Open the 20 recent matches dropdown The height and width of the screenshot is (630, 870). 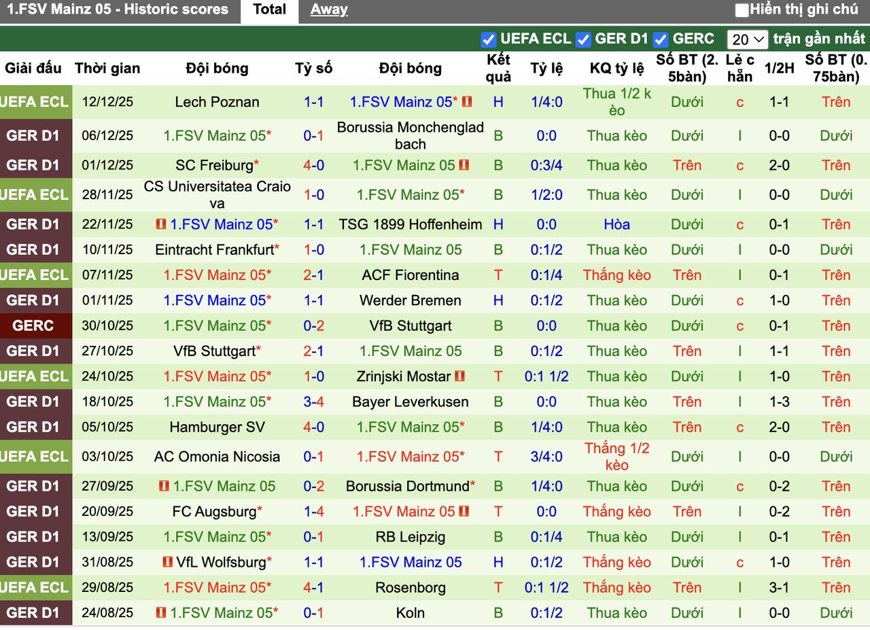pos(747,39)
